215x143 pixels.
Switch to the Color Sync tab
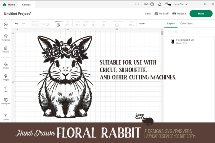(x=186, y=24)
